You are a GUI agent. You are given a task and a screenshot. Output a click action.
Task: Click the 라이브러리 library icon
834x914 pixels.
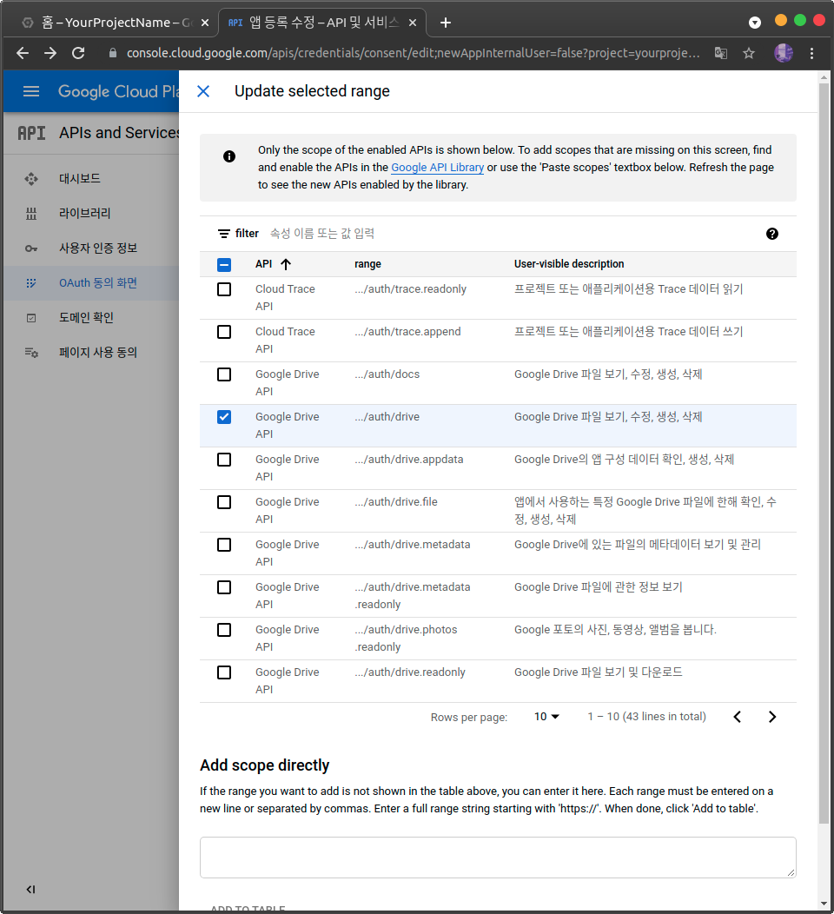point(31,214)
